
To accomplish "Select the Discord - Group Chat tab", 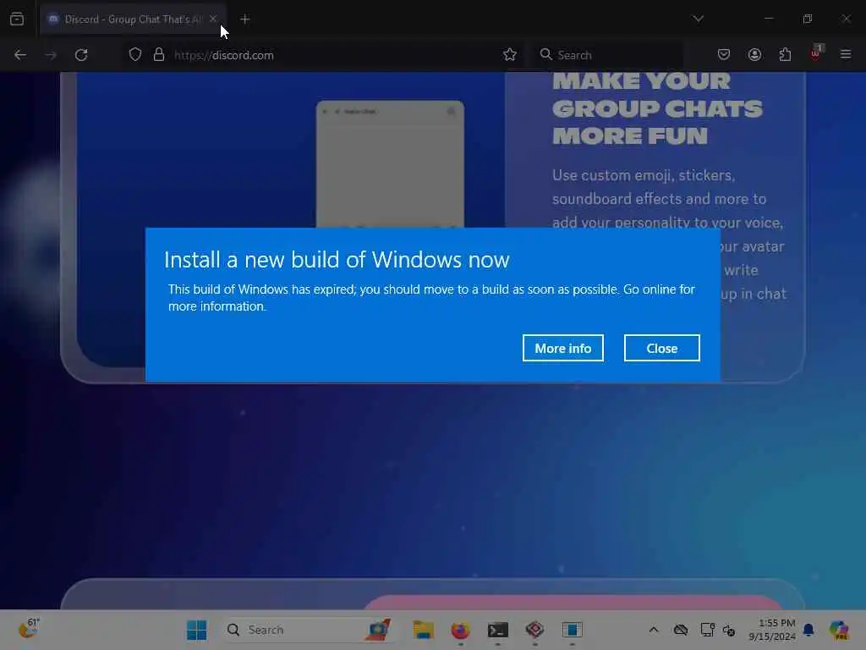I will tap(131, 19).
